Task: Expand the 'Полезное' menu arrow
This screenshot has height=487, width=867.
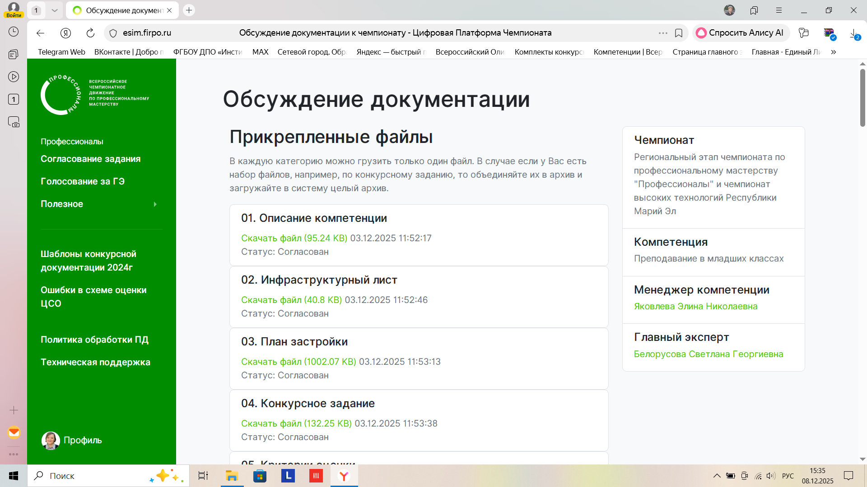Action: tap(155, 204)
